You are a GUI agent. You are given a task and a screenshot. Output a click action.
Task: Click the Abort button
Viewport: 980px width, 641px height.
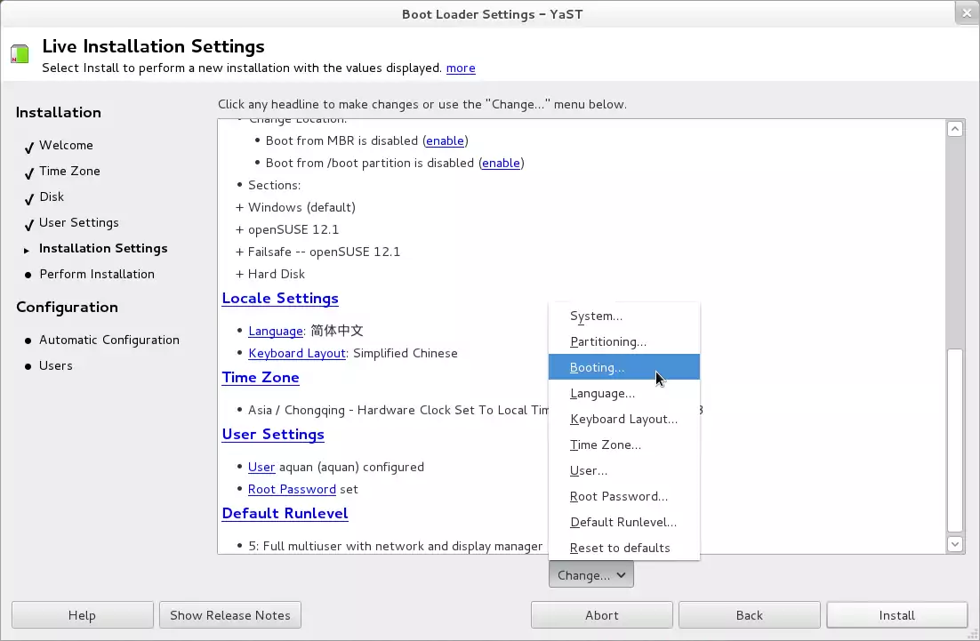point(601,615)
